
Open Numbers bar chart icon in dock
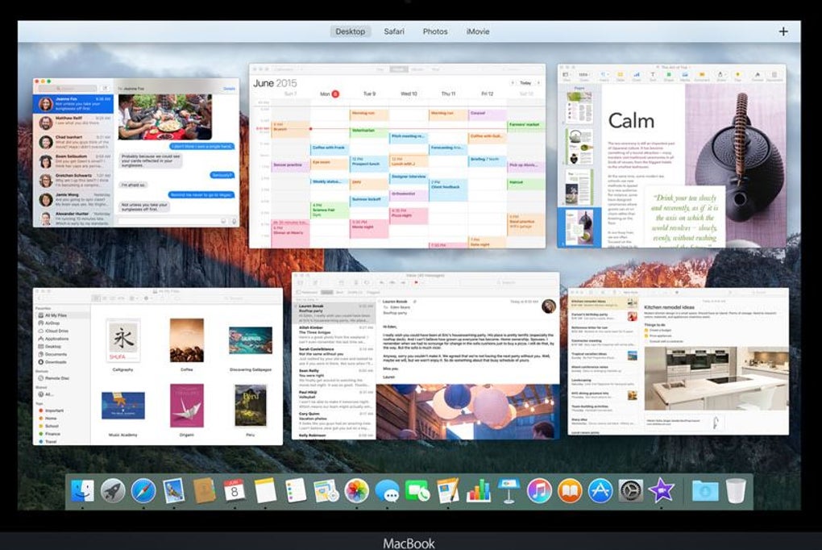(478, 491)
